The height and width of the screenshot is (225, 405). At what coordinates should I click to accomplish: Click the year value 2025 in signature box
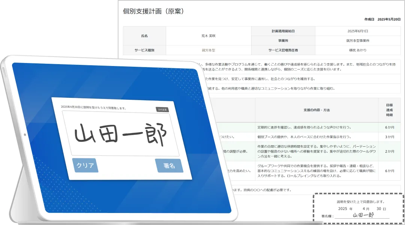coord(342,209)
